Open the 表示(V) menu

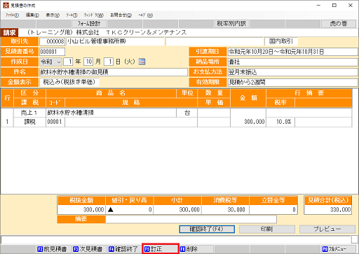pos(53,15)
